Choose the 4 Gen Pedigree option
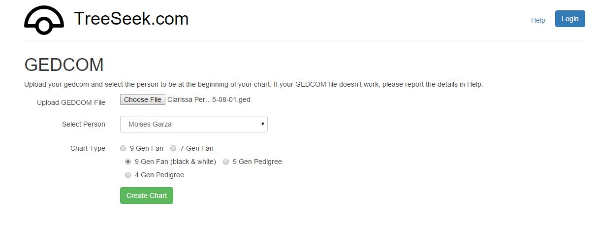The image size is (598, 229). [x=128, y=175]
